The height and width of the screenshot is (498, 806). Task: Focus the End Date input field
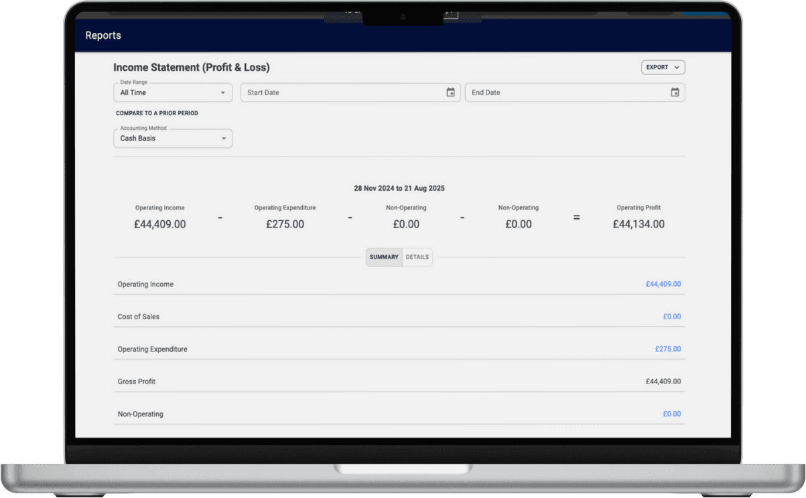coord(566,92)
